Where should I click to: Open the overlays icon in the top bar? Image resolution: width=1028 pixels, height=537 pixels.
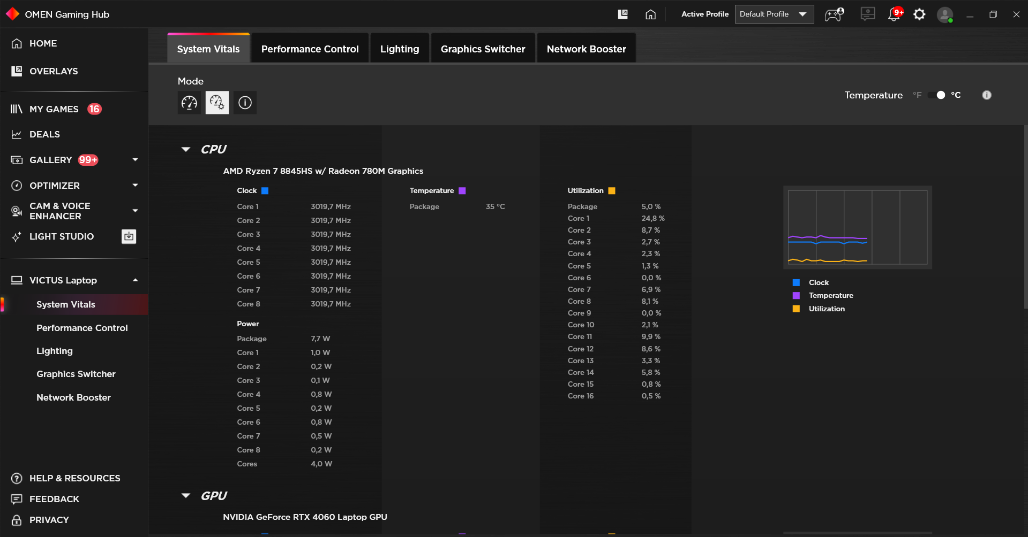(x=623, y=14)
